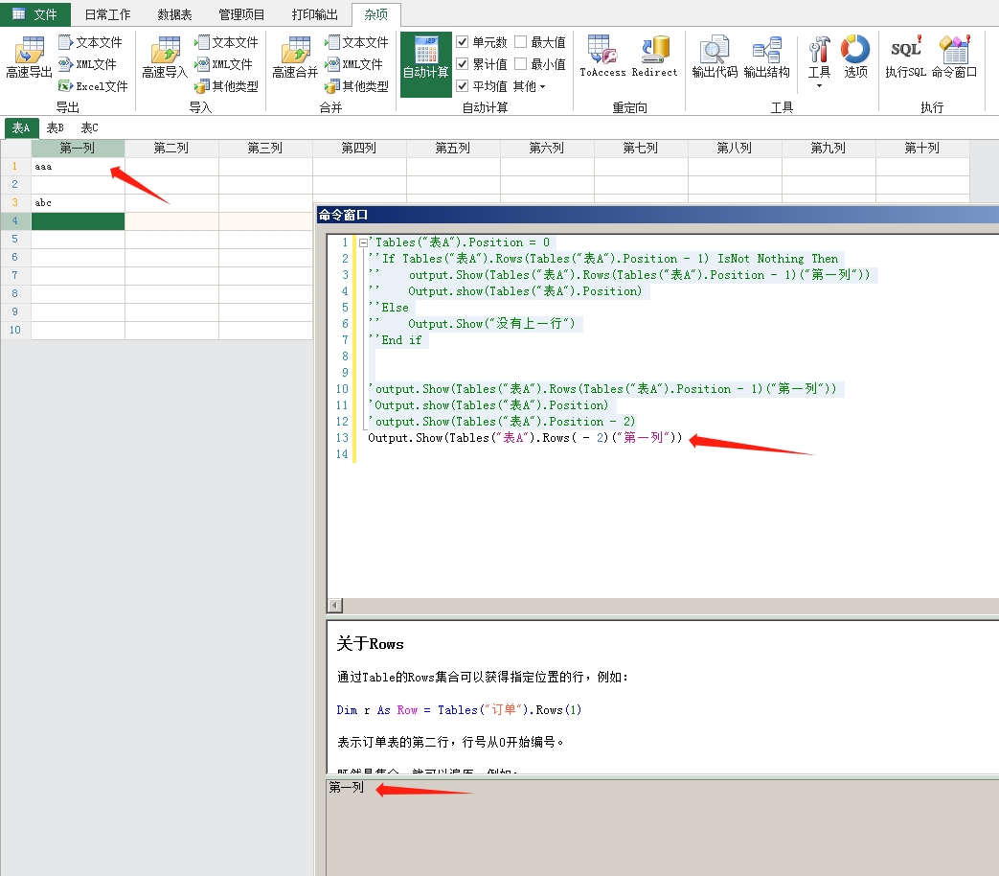
Task: Check the 最小值 checkbox
Action: 520,64
